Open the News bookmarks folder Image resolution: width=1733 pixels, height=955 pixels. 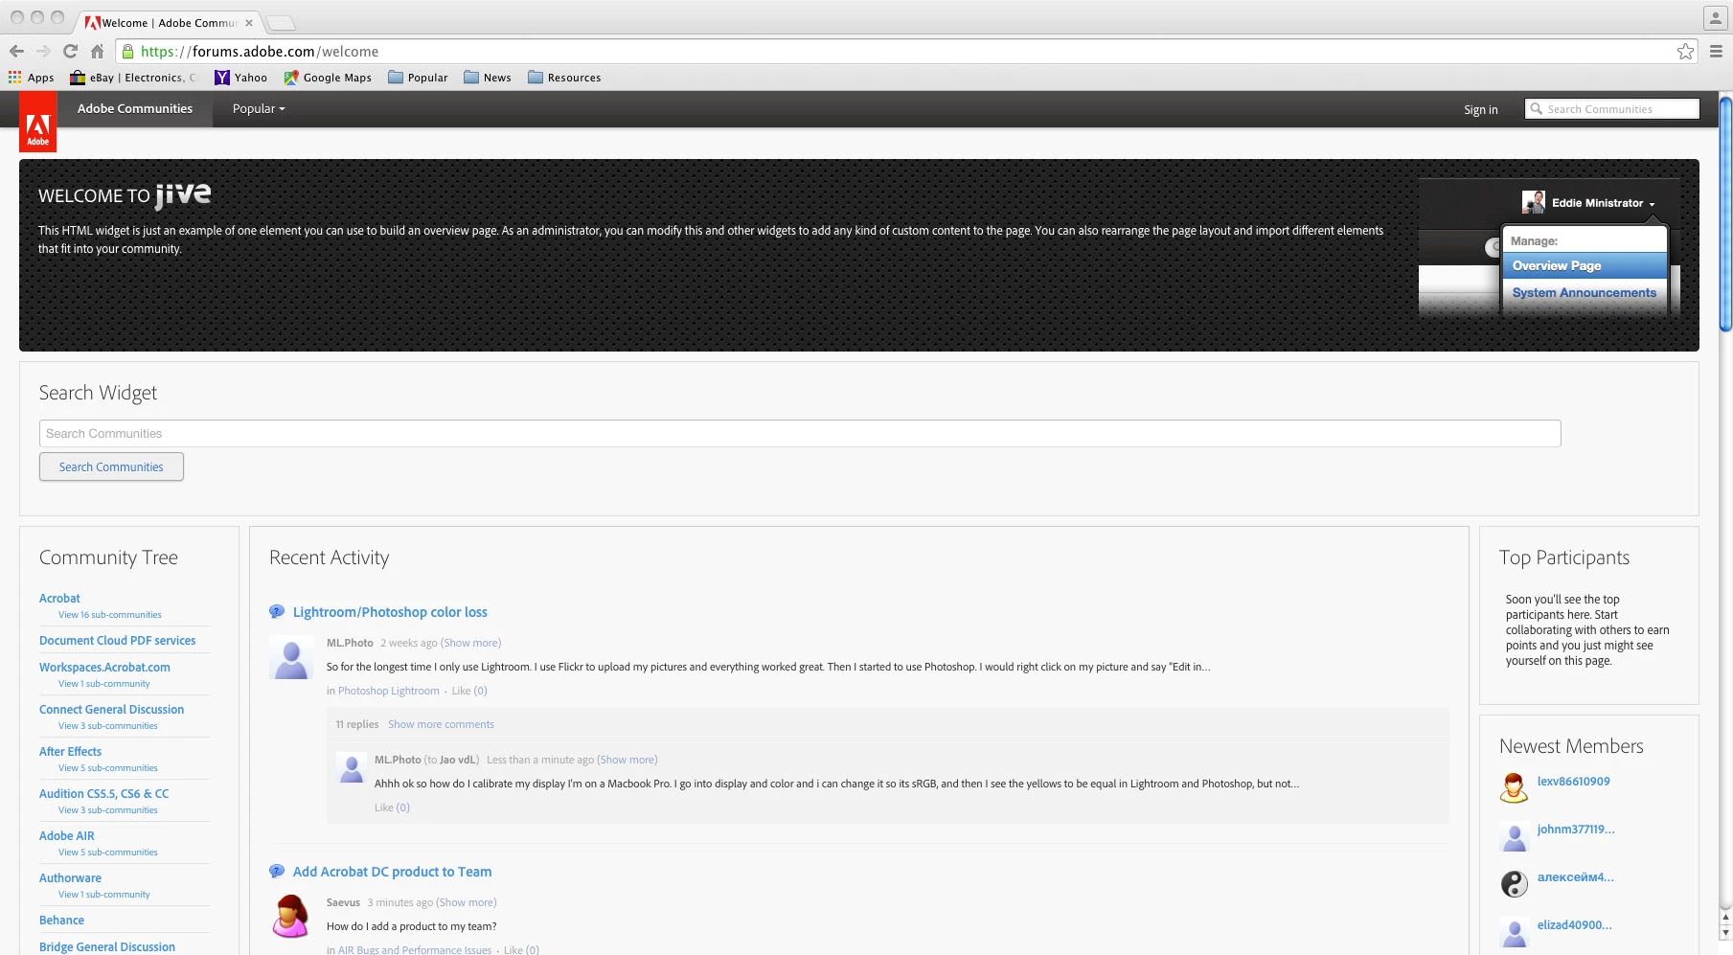(x=487, y=78)
